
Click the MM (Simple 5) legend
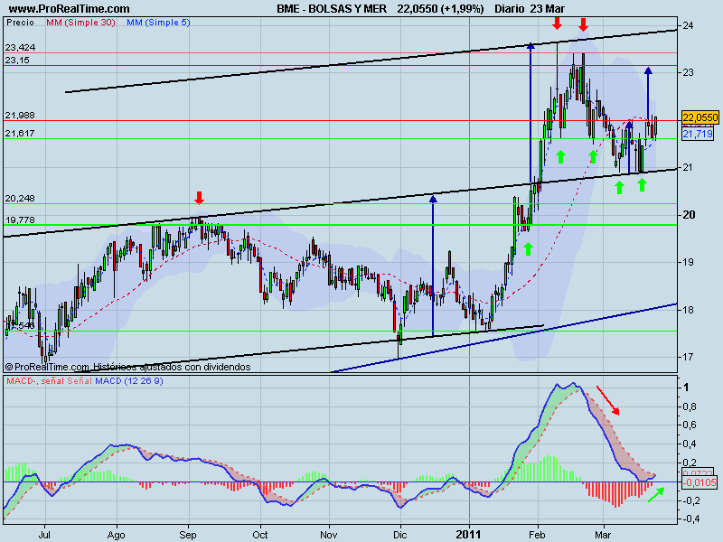(158, 22)
